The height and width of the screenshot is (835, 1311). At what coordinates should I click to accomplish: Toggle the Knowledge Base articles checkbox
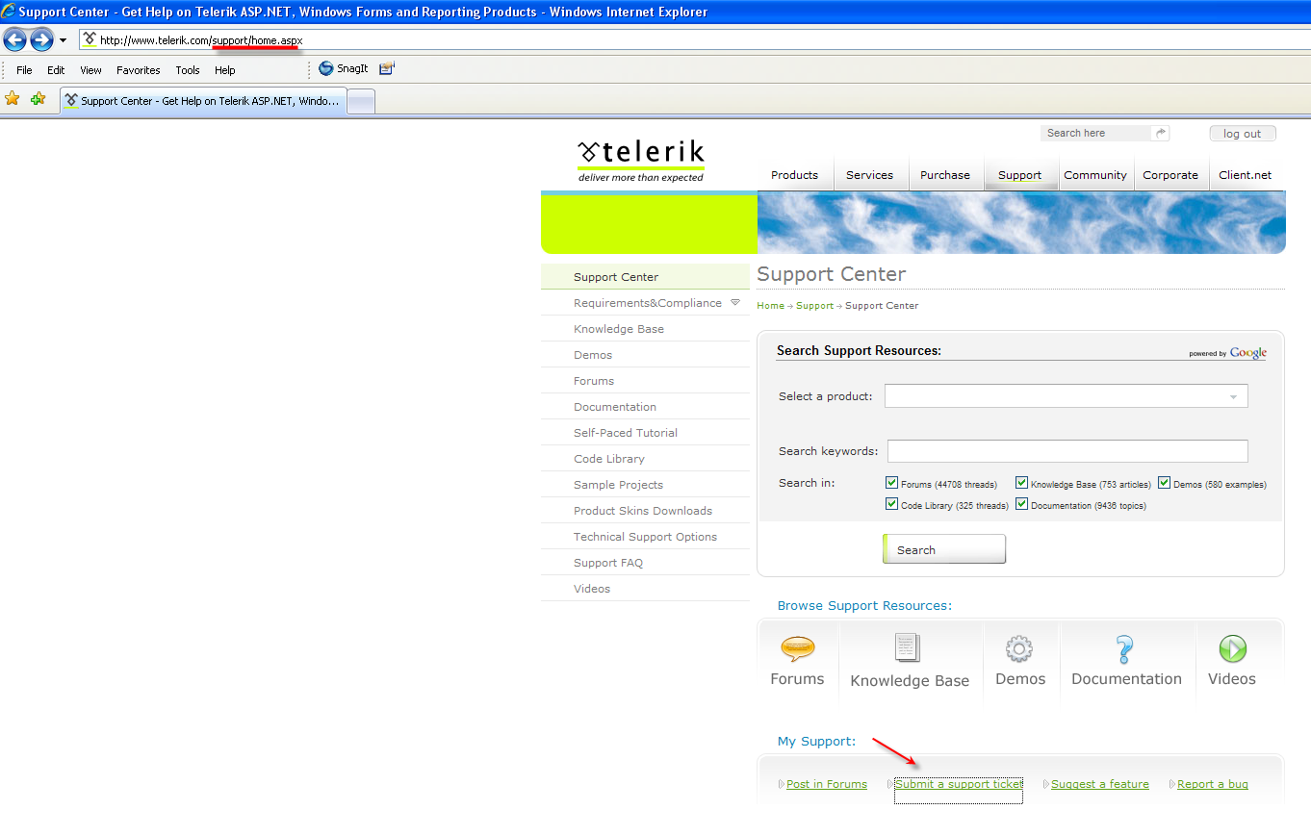(x=1021, y=483)
